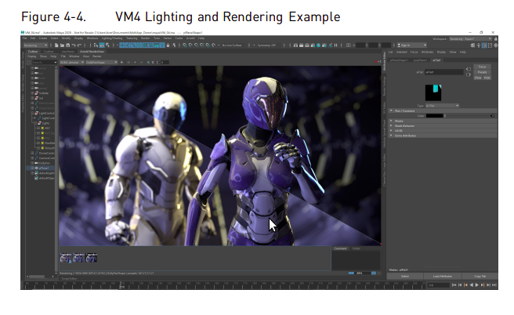
Task: Open the Light Editor icon
Action: point(330,45)
